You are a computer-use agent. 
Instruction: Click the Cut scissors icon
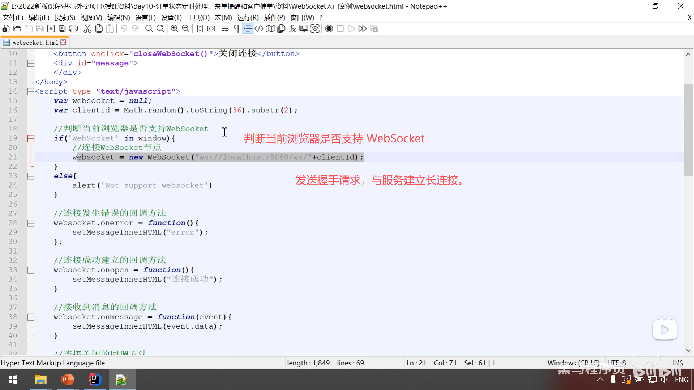[87, 29]
